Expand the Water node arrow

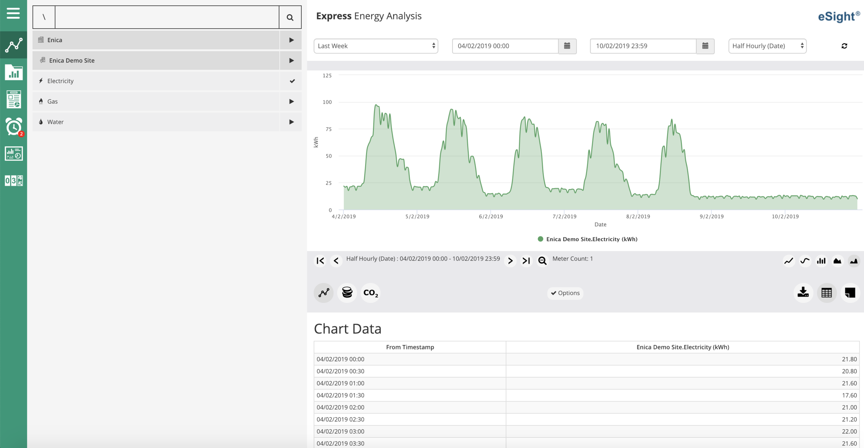pos(291,122)
